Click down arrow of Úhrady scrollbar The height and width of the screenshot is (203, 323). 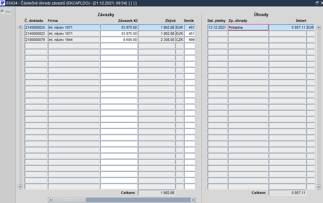pos(319,187)
